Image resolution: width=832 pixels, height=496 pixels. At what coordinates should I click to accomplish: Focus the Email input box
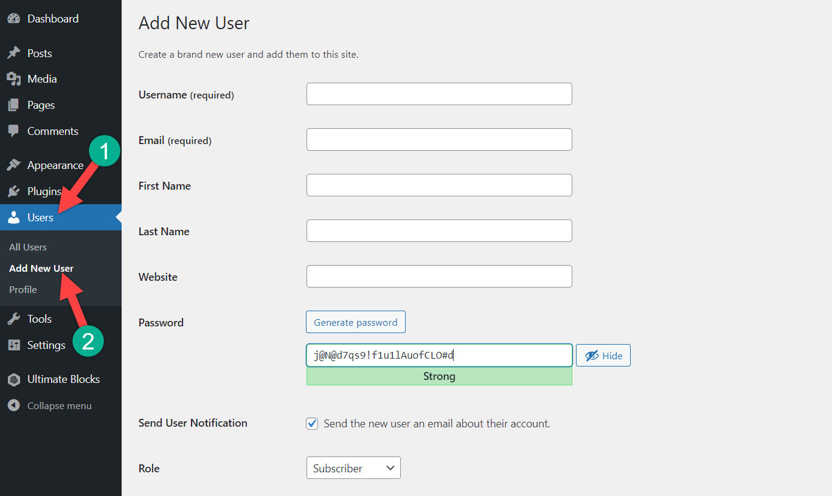pyautogui.click(x=439, y=140)
